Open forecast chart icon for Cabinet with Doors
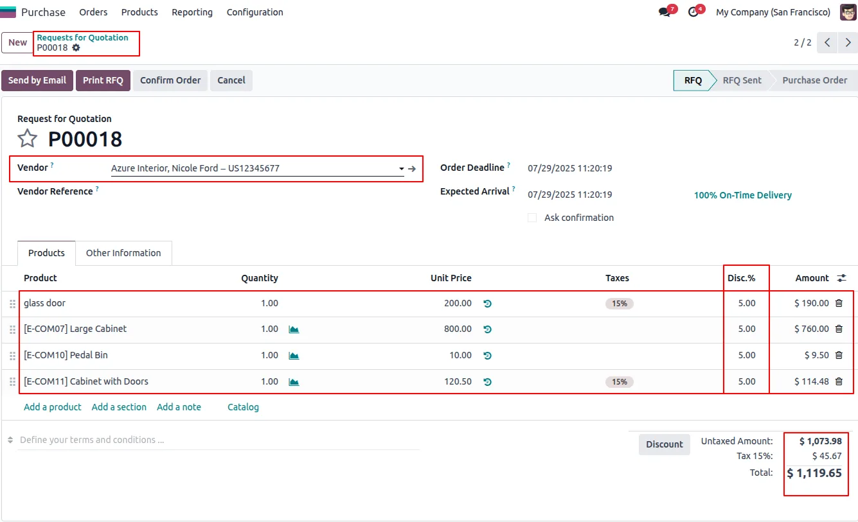 294,382
